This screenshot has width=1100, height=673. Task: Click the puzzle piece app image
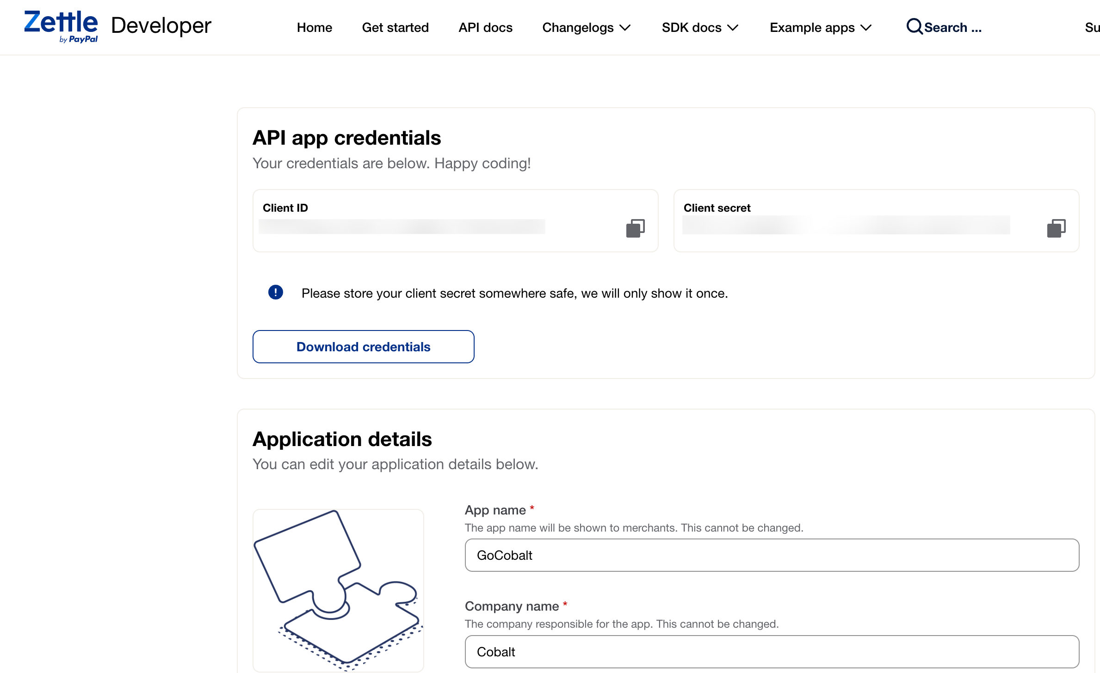point(338,590)
